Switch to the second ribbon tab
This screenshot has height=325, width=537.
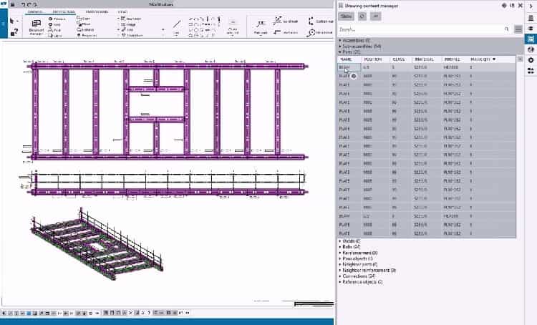click(x=64, y=12)
